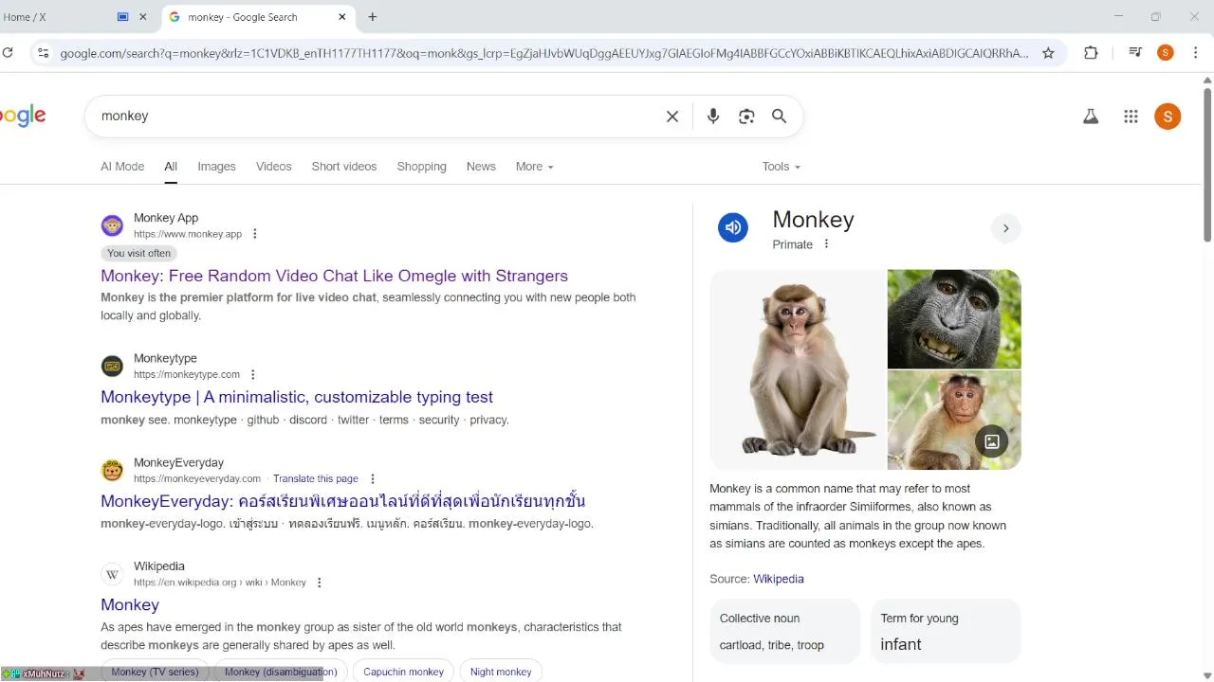
Task: Close the monkey - Google Search tab
Action: click(x=342, y=17)
